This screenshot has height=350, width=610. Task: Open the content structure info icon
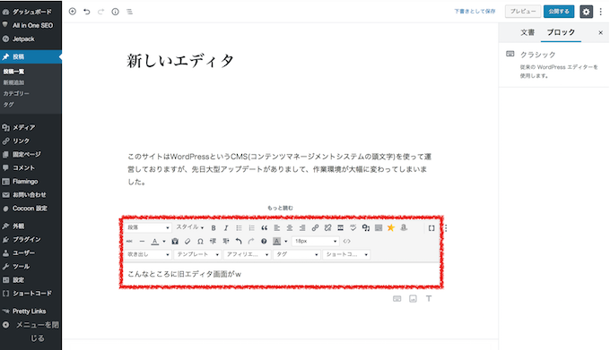click(115, 12)
